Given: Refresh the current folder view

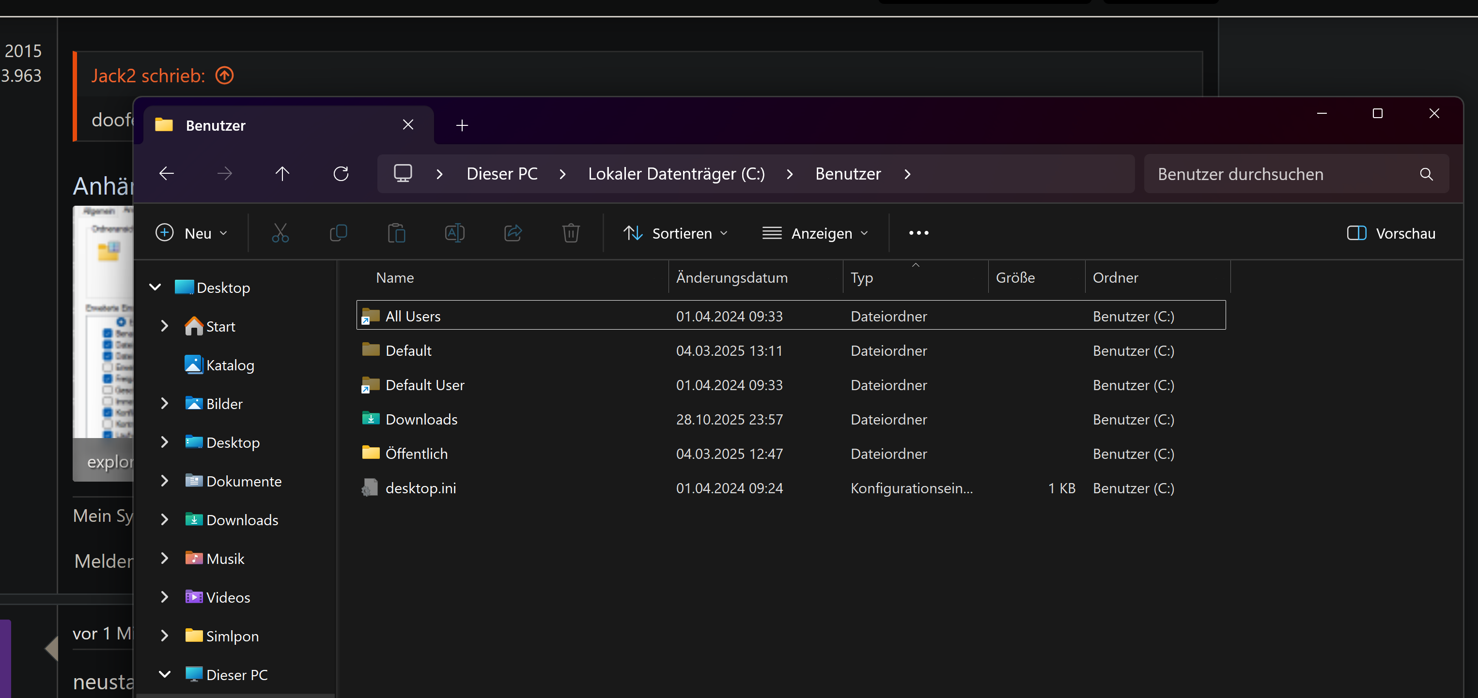Looking at the screenshot, I should pyautogui.click(x=341, y=174).
